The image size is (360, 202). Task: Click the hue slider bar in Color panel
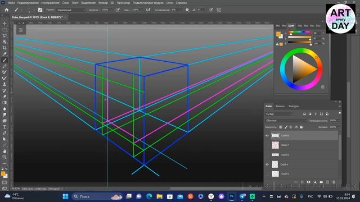coord(299,32)
